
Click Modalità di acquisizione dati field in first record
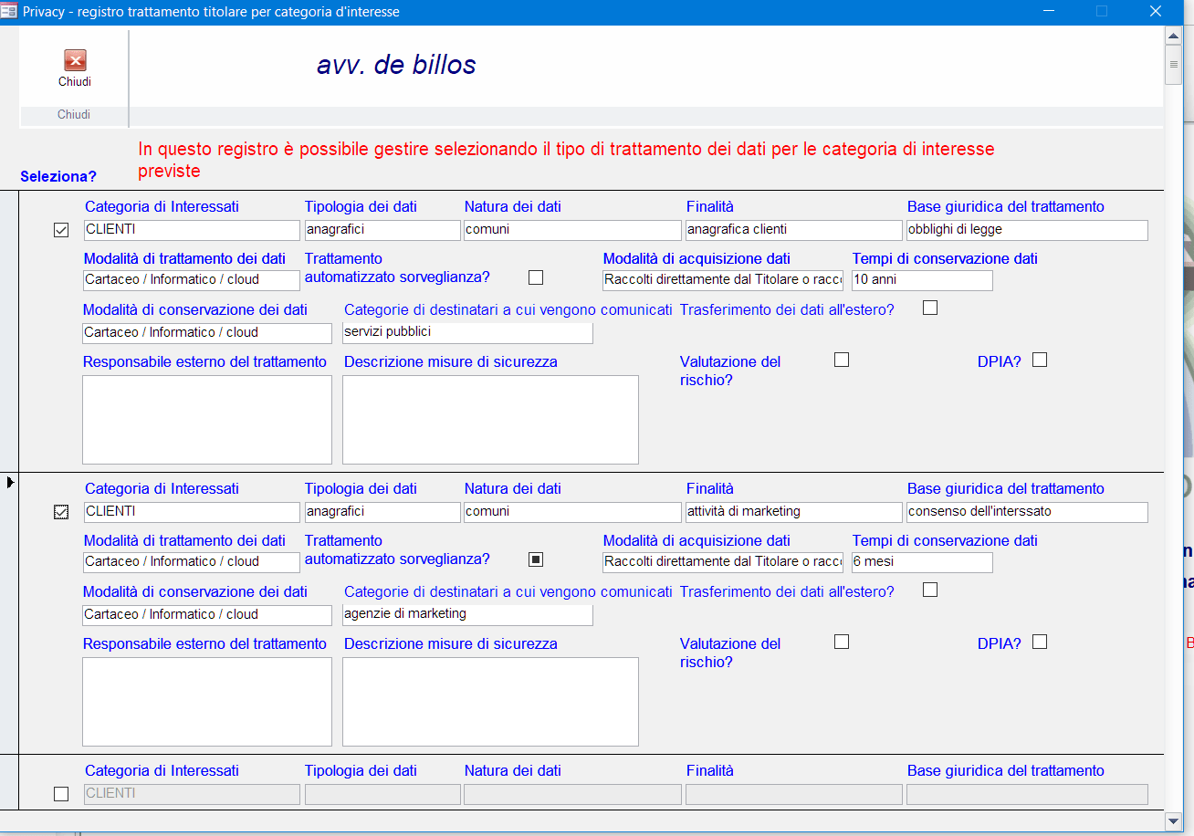click(723, 280)
